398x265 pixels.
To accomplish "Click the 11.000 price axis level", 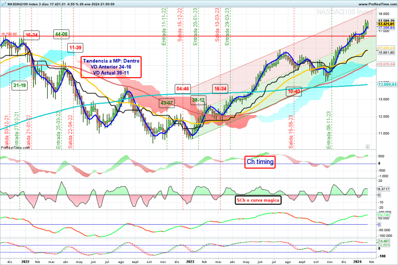I will [384, 133].
